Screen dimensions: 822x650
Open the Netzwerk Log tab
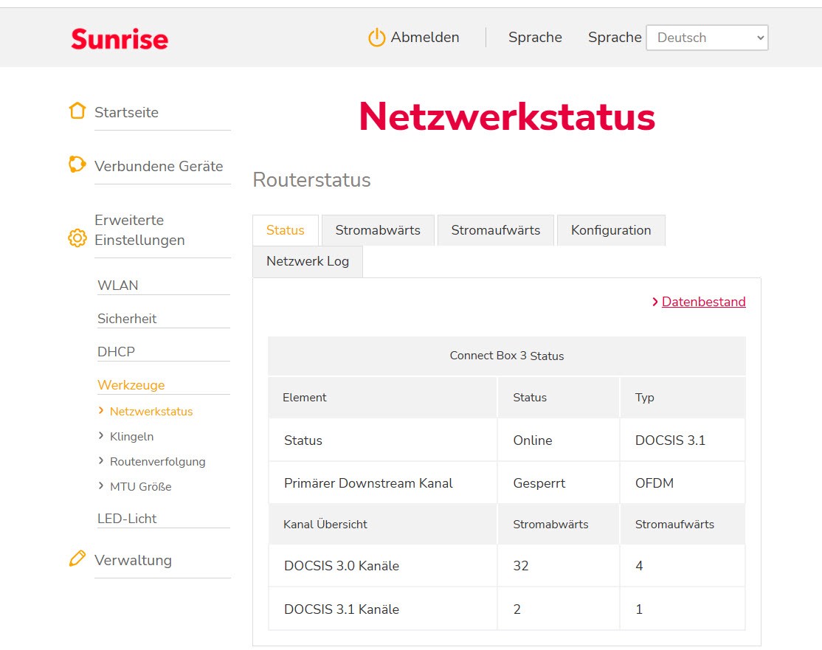(308, 261)
